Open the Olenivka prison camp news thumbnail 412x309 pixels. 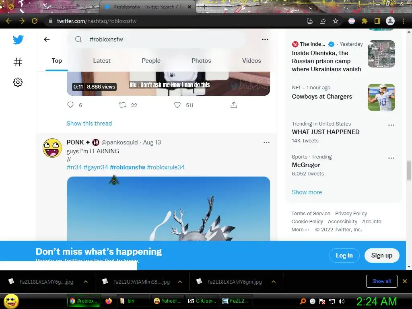point(381,54)
